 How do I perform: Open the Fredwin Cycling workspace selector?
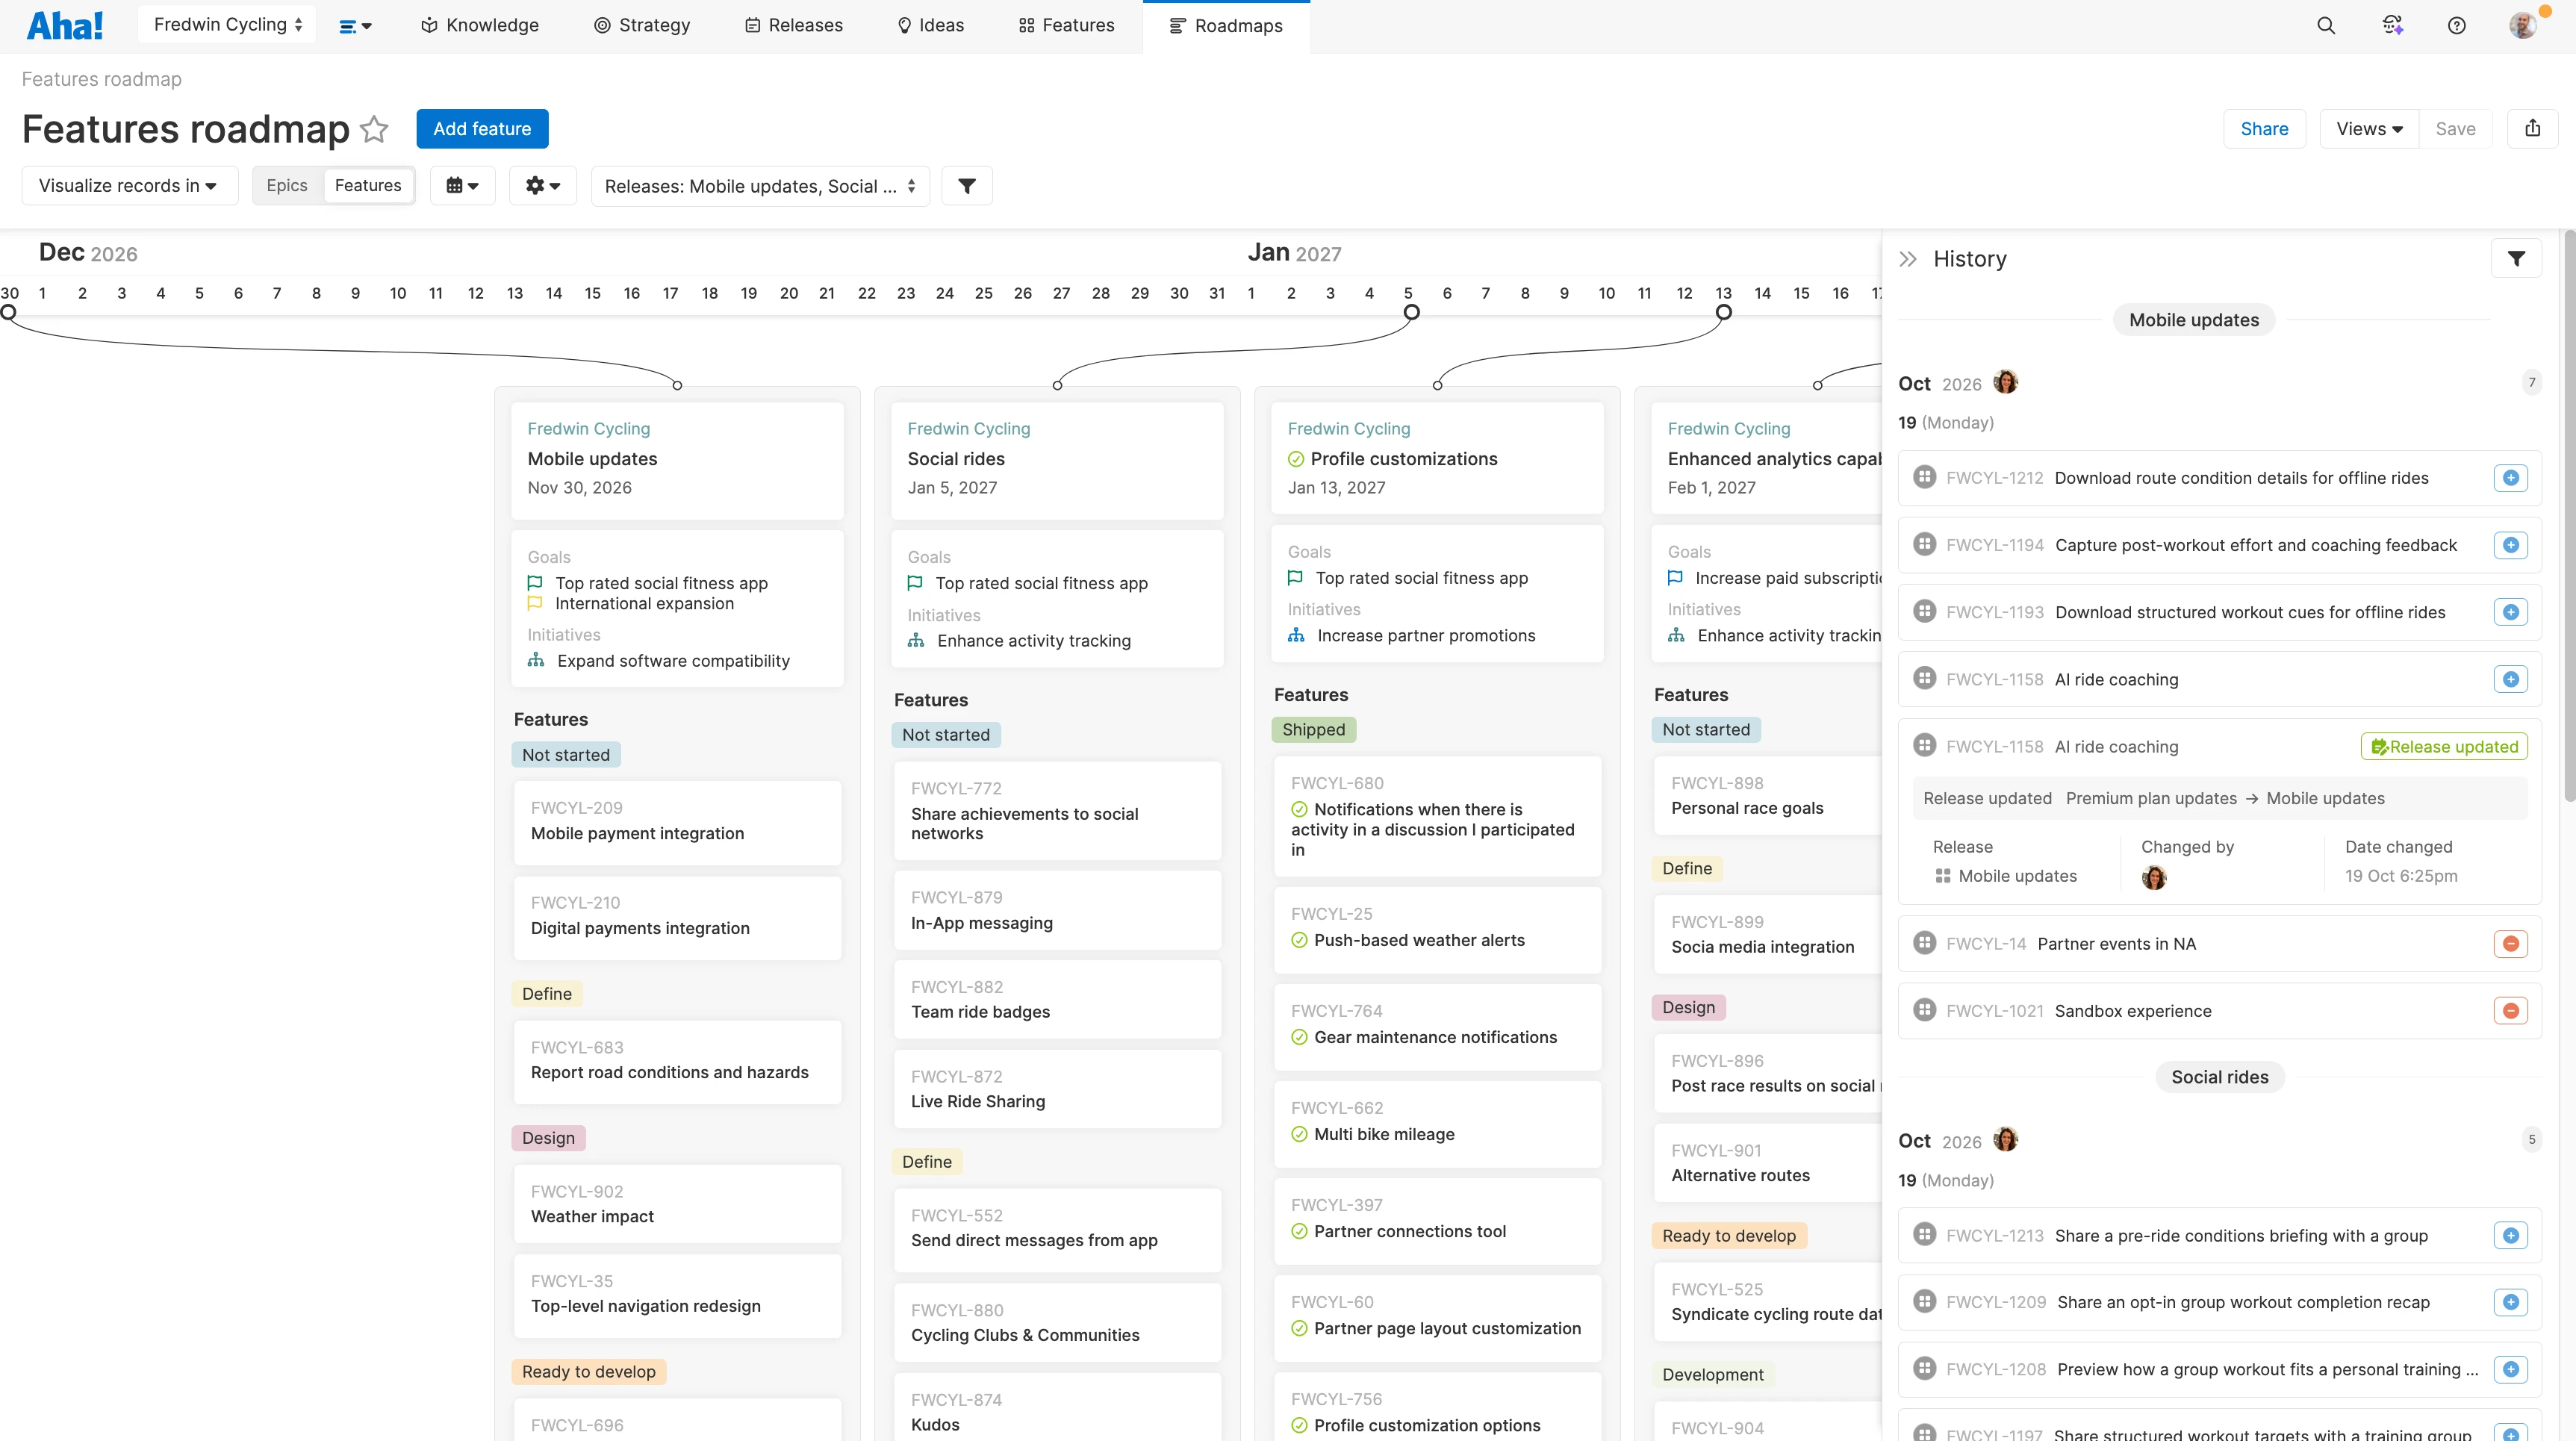[227, 25]
